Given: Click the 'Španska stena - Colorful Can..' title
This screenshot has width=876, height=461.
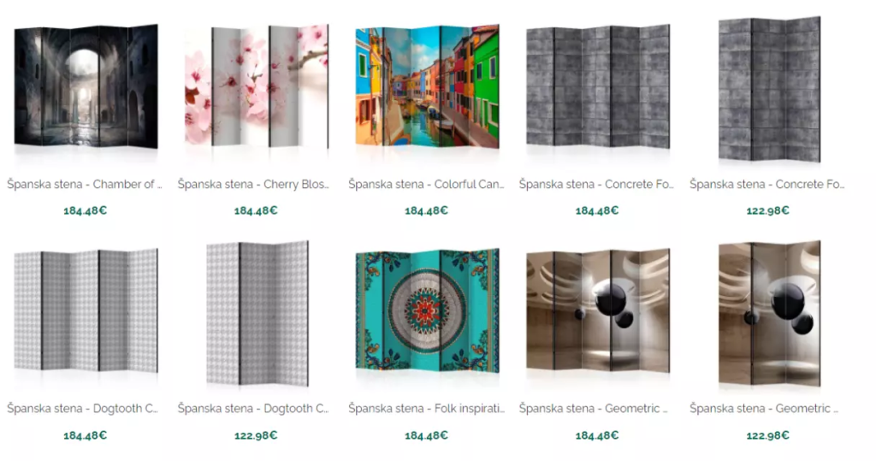Looking at the screenshot, I should point(426,185).
